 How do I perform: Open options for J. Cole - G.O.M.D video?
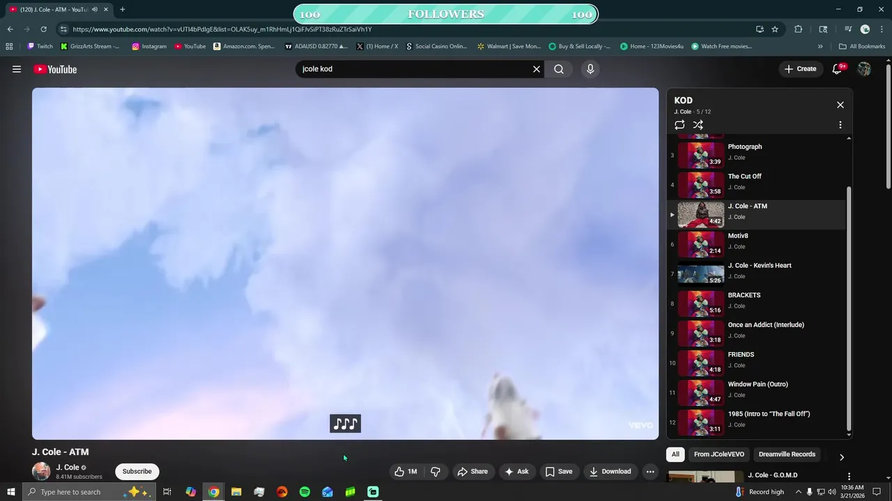point(849,477)
